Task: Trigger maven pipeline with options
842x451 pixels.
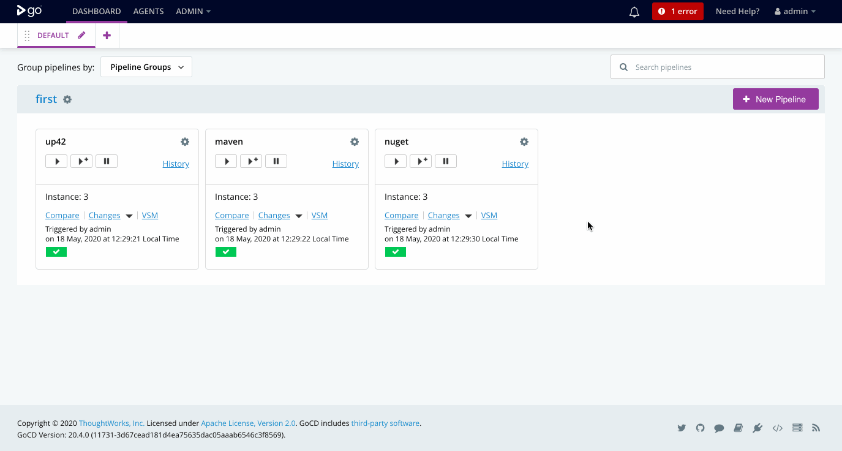Action: 251,161
